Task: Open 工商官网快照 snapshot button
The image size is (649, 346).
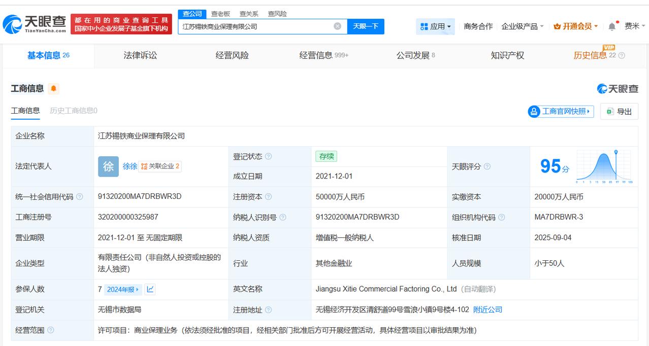Action: (x=561, y=111)
